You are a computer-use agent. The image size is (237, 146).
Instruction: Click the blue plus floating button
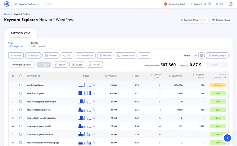click(227, 138)
